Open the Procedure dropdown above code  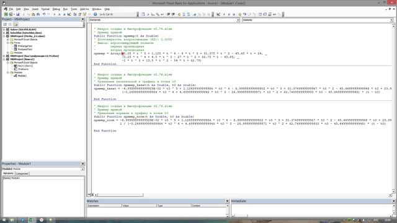click(x=391, y=20)
